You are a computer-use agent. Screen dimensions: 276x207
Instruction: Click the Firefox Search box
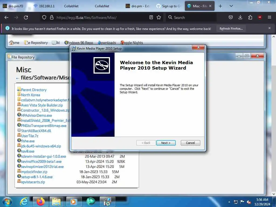[x=191, y=18]
